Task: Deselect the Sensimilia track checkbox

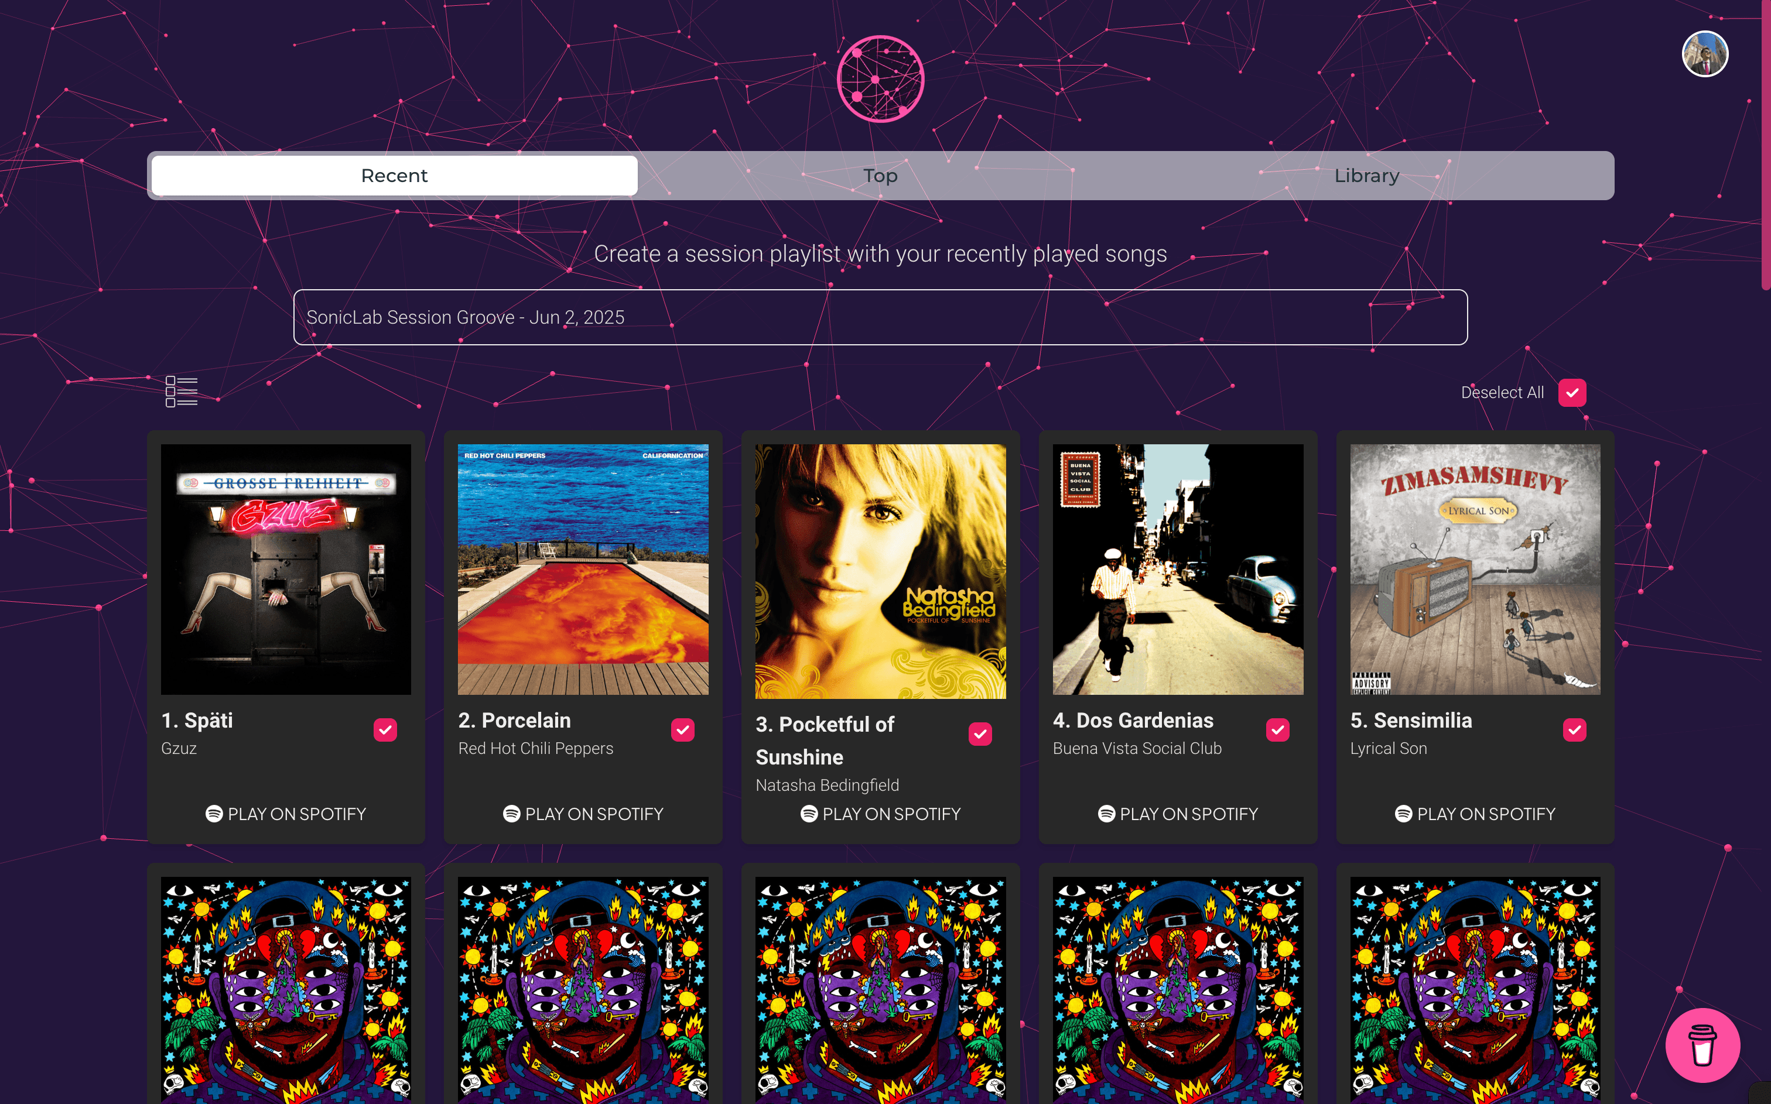Action: pos(1575,729)
